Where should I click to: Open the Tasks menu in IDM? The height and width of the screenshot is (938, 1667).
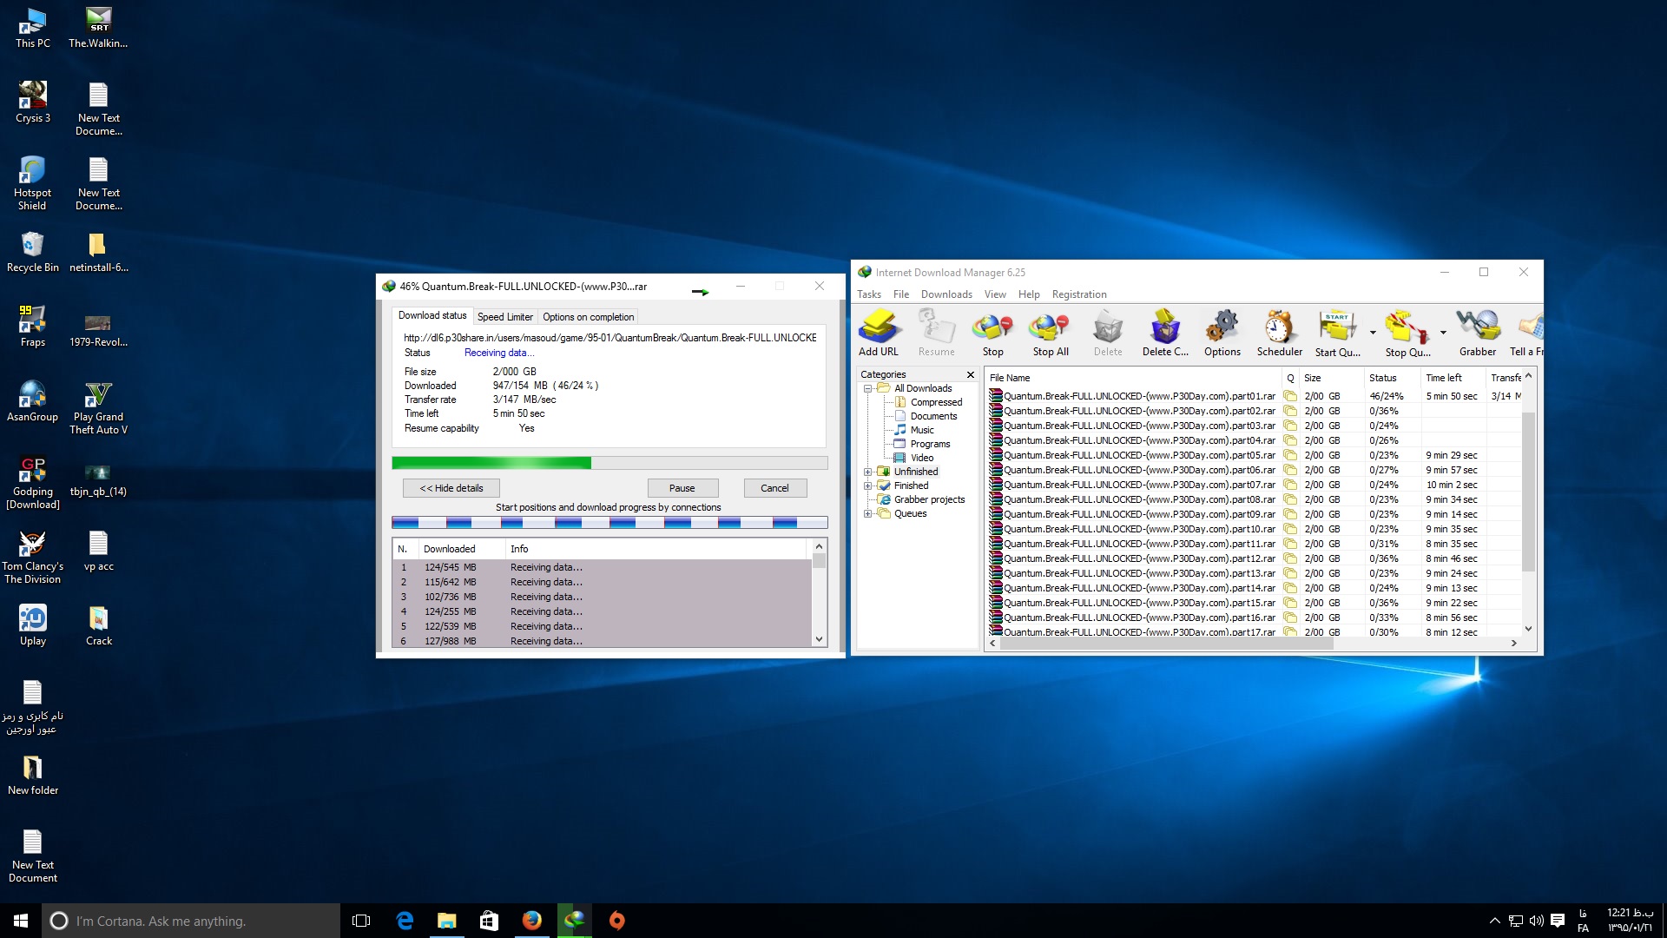(868, 294)
